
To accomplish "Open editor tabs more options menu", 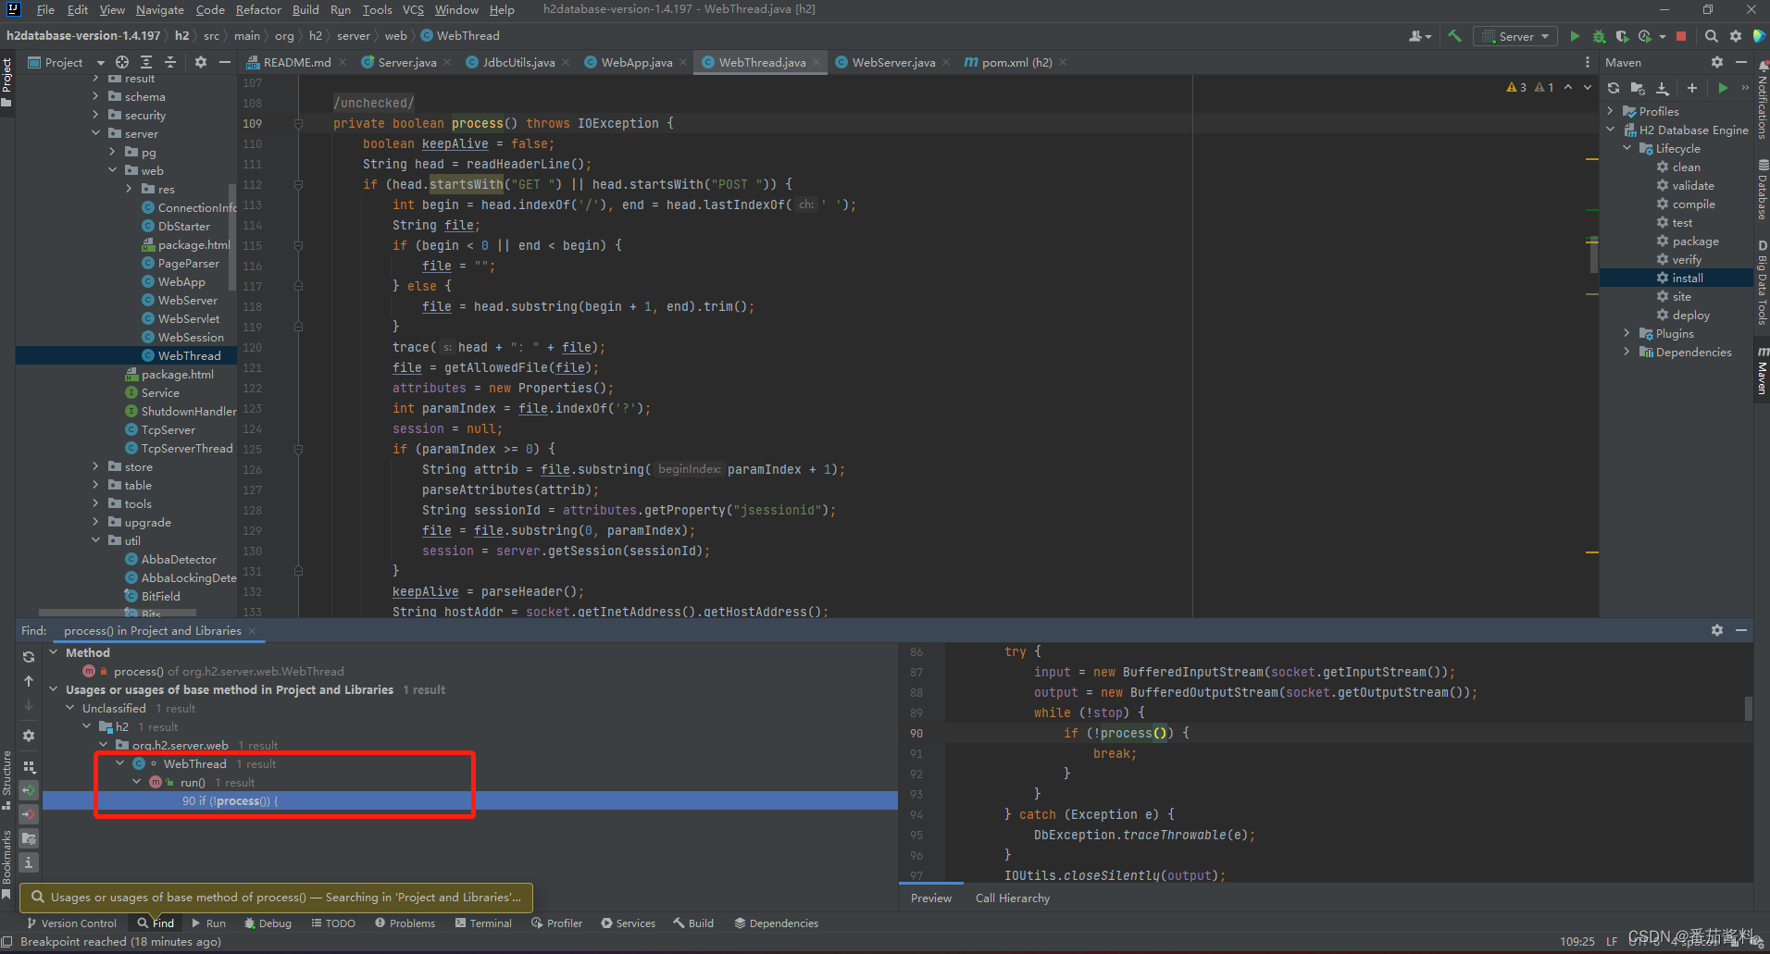I will [1588, 62].
